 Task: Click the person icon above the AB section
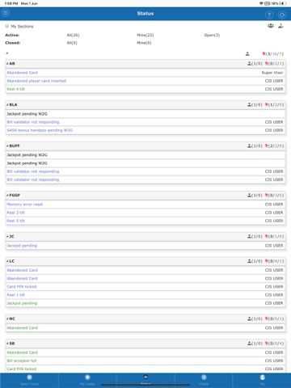247,54
